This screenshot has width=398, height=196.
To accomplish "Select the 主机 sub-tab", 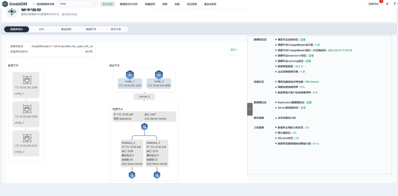I will [x=41, y=30].
